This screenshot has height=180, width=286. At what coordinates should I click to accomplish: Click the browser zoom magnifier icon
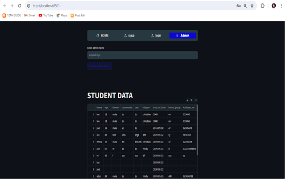tap(245, 6)
